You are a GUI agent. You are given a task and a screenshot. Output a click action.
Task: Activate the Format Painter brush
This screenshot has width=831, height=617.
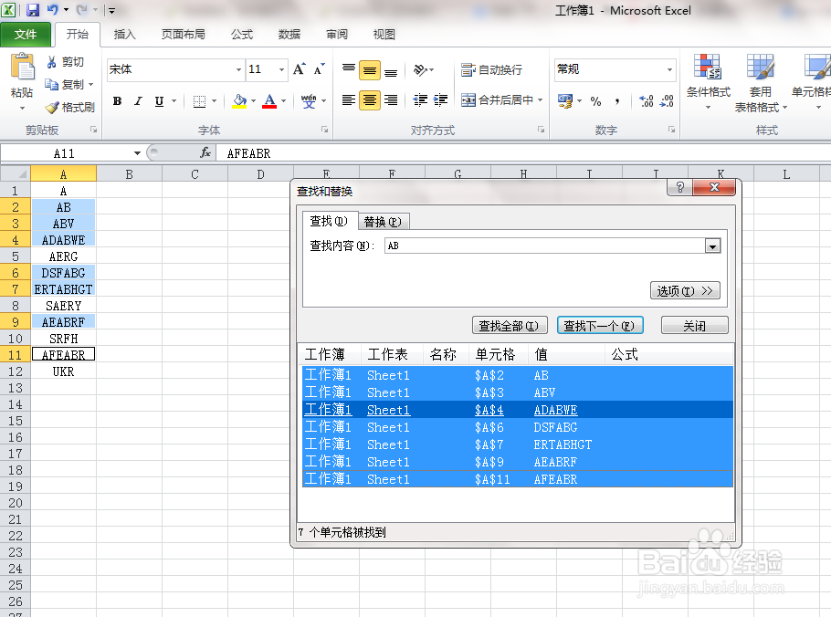(x=52, y=108)
